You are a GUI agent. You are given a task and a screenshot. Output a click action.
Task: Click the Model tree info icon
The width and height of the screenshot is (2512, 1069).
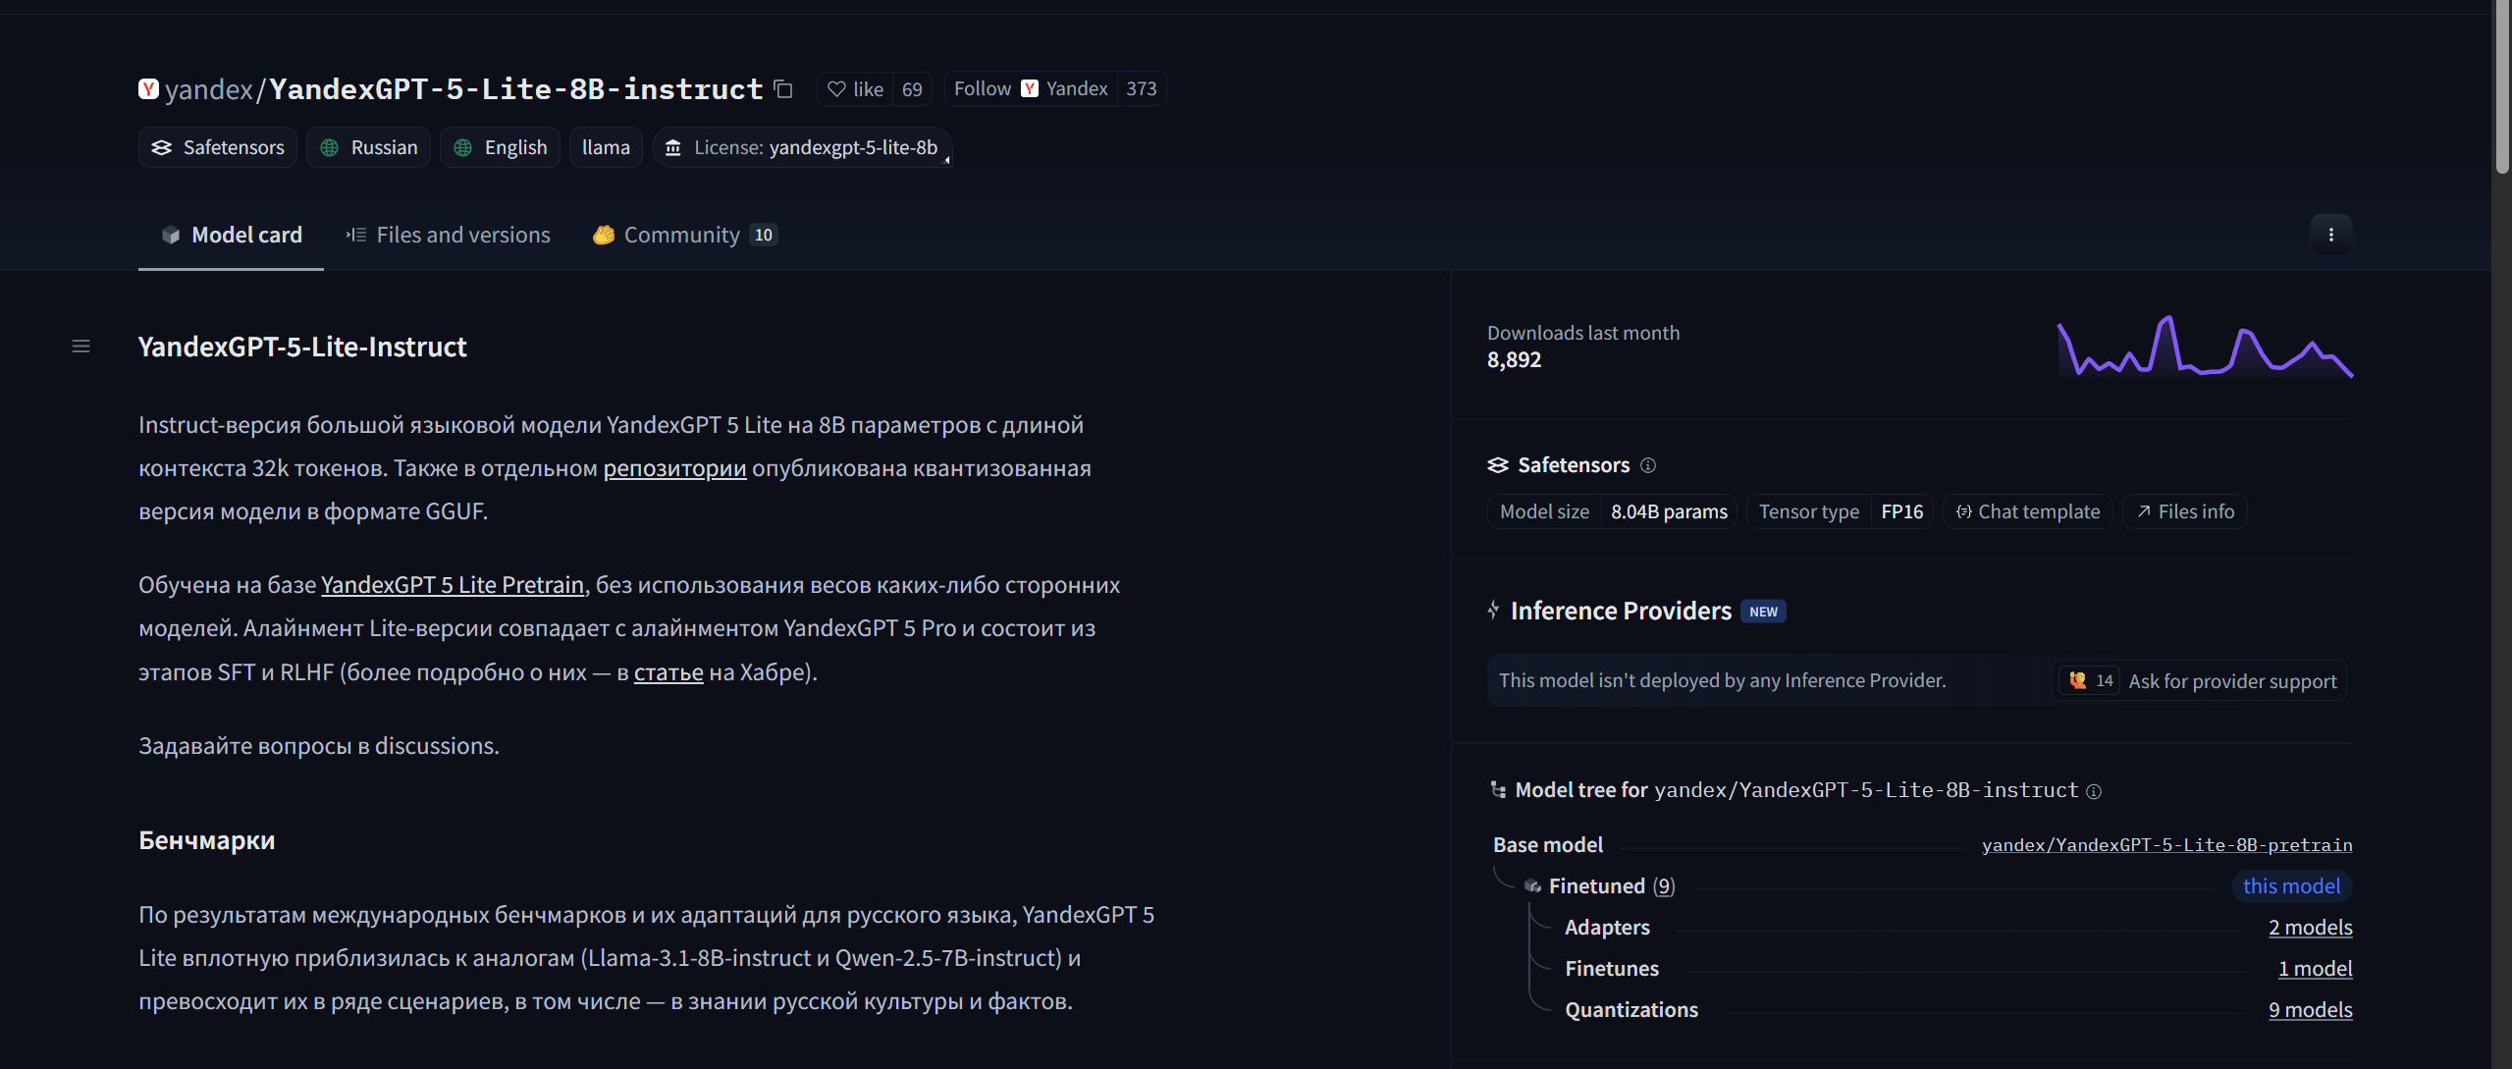tap(2094, 791)
